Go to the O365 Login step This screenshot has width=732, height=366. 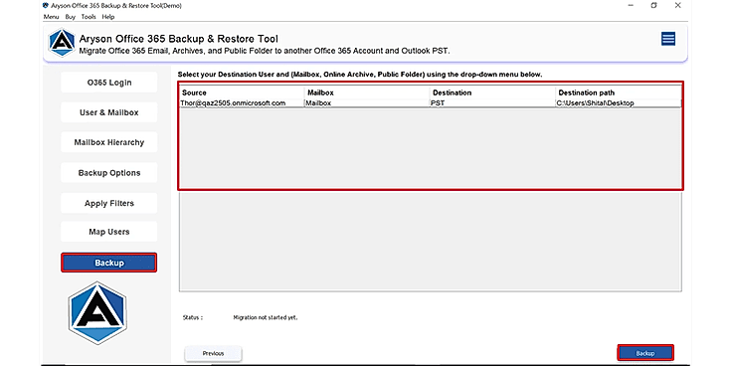click(x=109, y=83)
